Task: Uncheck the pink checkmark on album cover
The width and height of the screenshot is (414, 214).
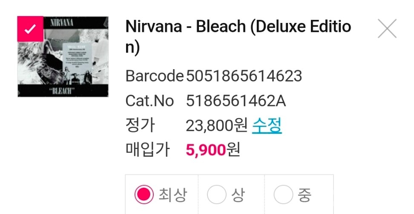Action: (30, 29)
